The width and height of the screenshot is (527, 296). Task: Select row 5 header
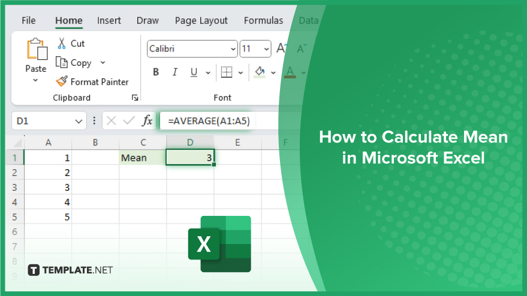[14, 216]
